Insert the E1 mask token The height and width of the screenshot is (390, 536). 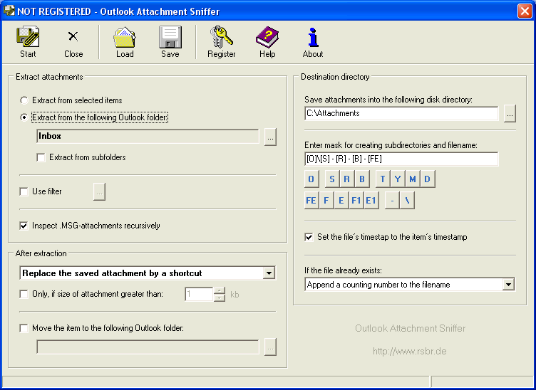(x=371, y=200)
